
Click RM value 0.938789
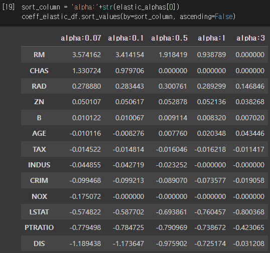pyautogui.click(x=211, y=55)
